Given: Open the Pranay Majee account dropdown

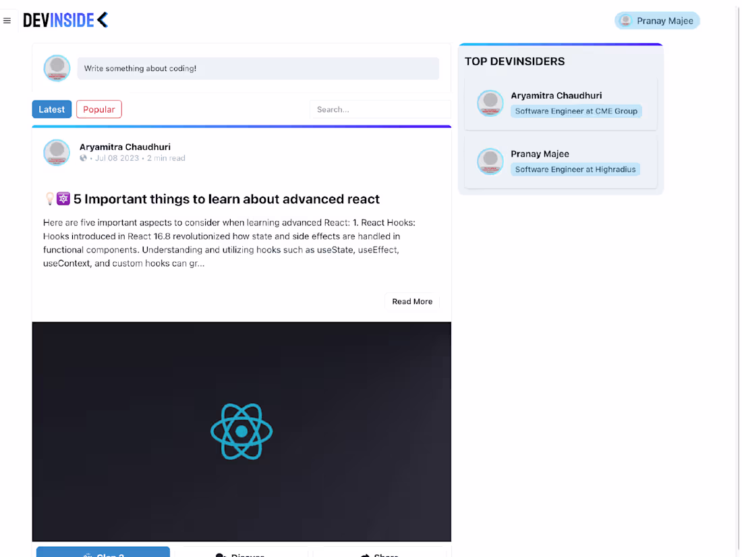Looking at the screenshot, I should coord(657,20).
